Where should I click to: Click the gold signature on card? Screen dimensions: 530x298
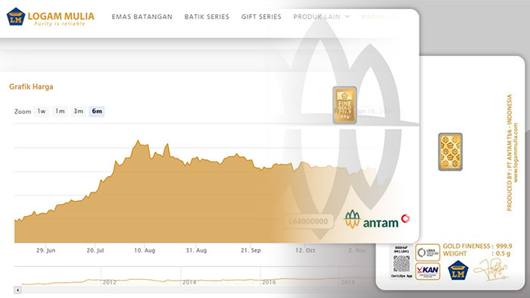click(491, 269)
